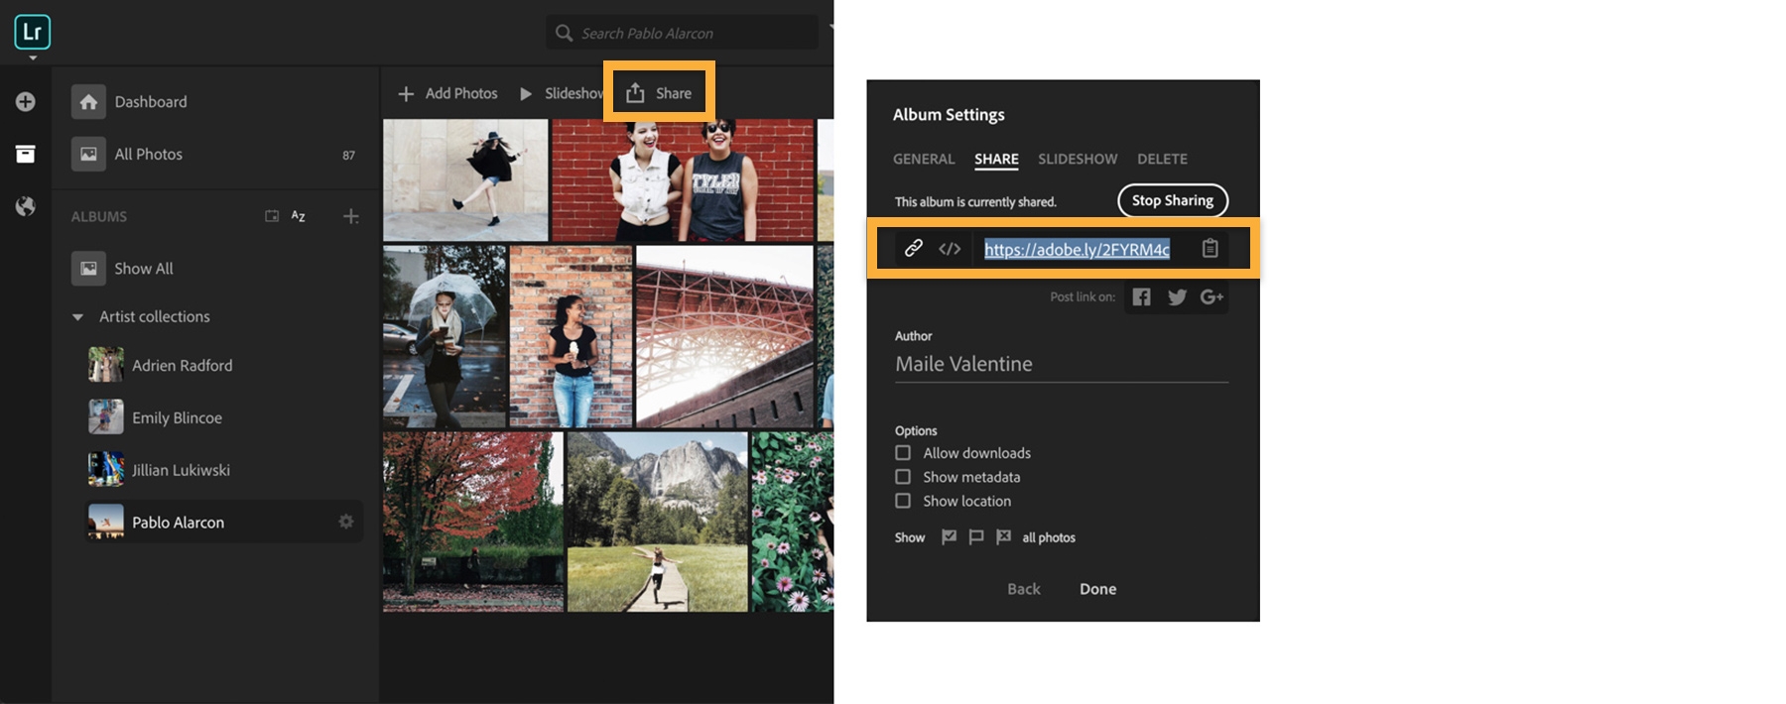The image size is (1786, 704).
Task: Open the album sort order AZ menu
Action: 298,216
